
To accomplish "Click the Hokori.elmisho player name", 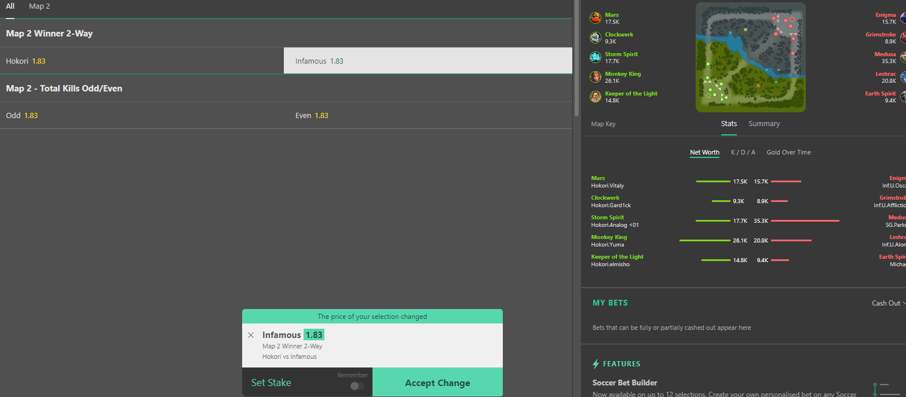I will pos(610,264).
